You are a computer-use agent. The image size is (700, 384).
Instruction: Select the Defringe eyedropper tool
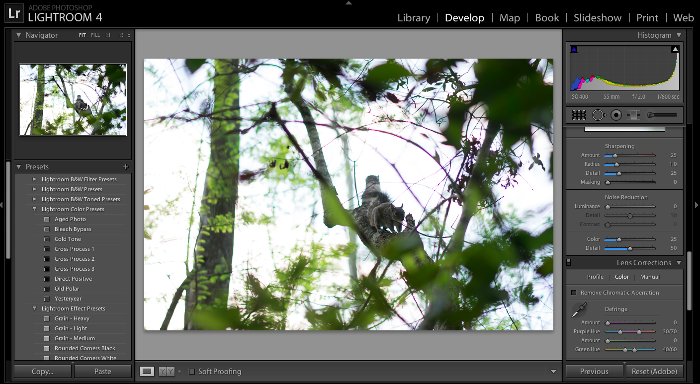pos(578,310)
